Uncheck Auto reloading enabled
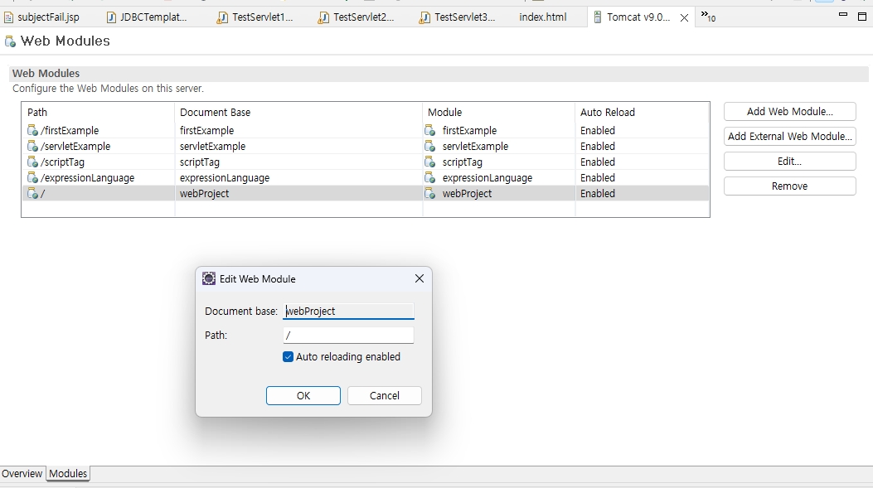The image size is (873, 488). click(288, 357)
